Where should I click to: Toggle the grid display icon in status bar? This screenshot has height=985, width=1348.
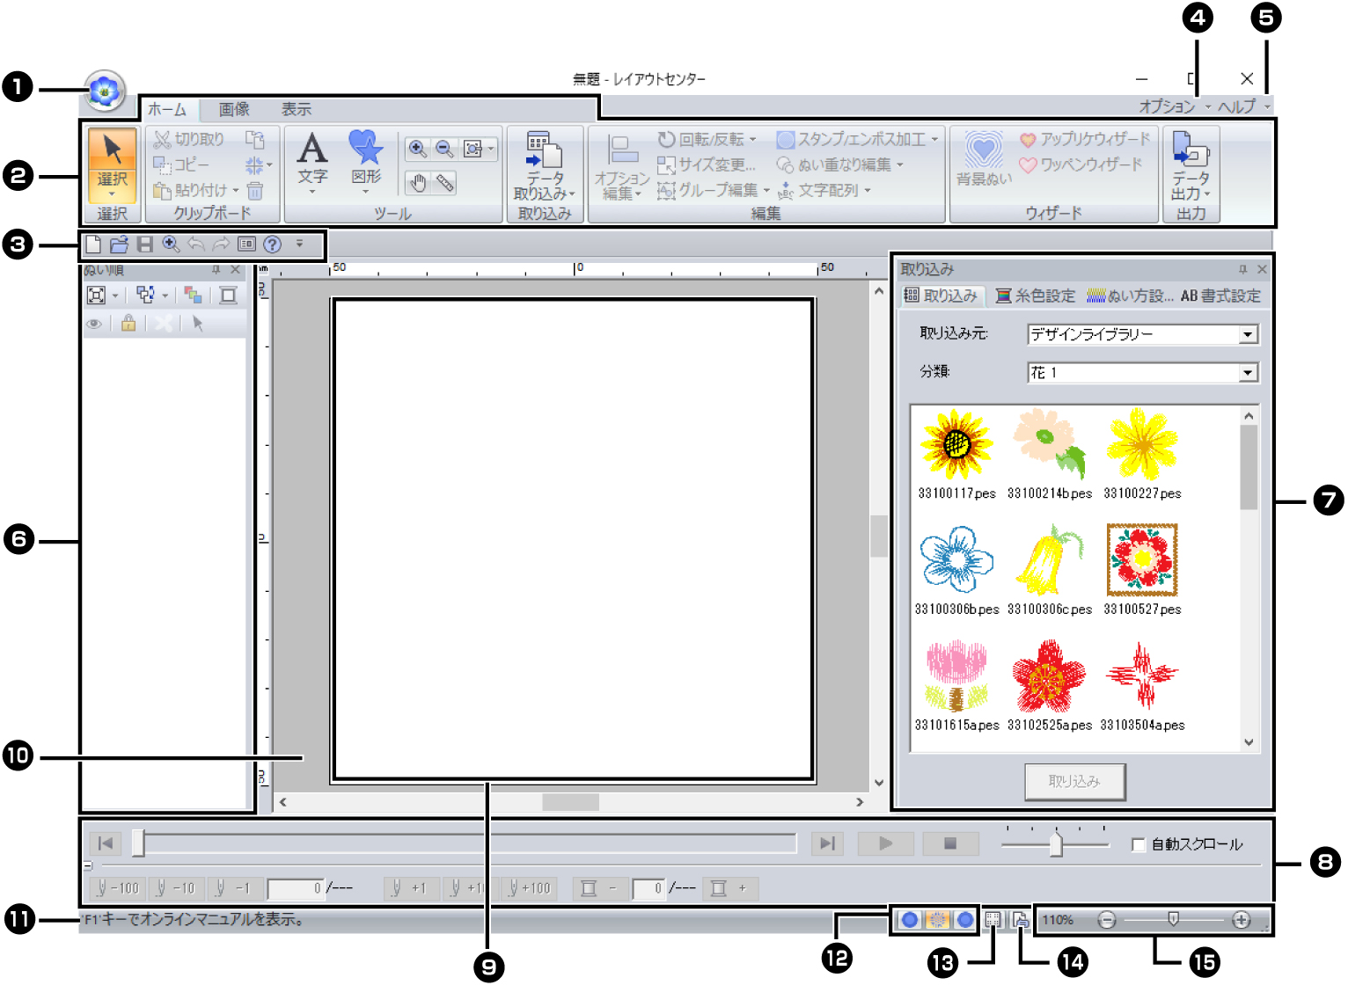pos(993,920)
